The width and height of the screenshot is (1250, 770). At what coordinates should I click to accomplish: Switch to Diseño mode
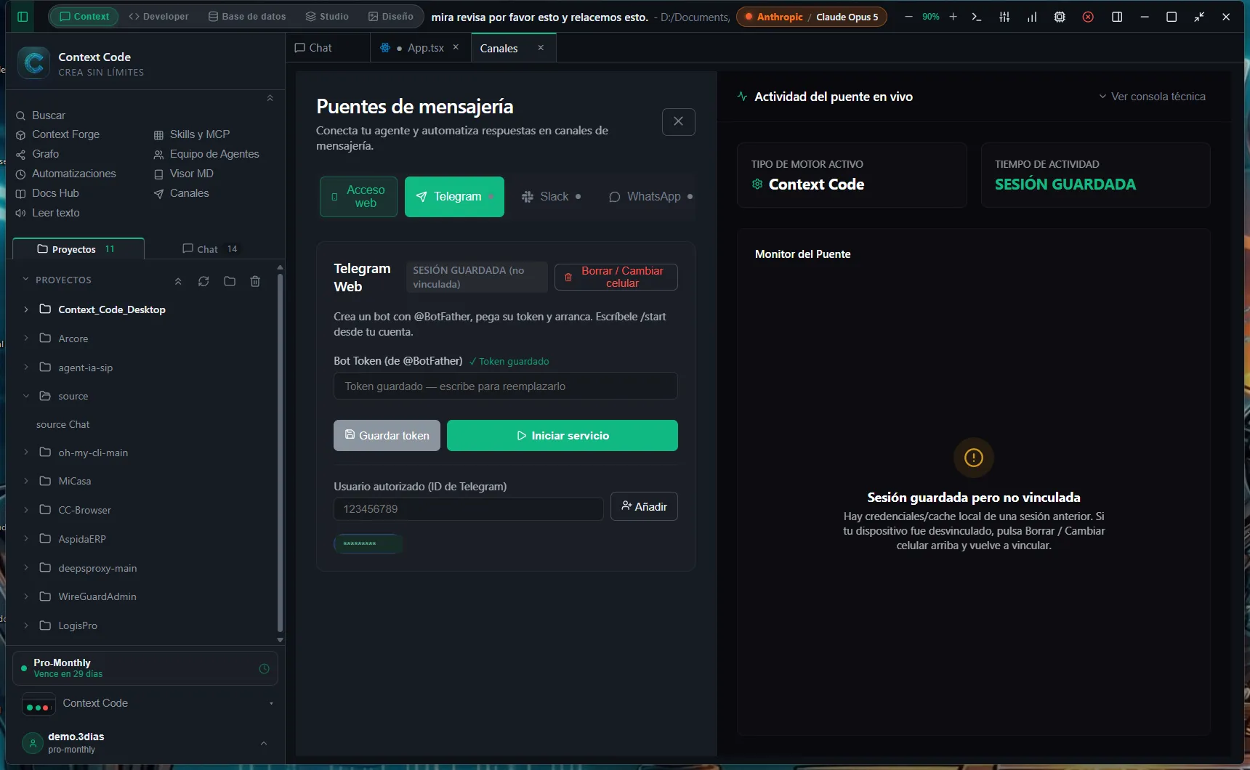pyautogui.click(x=391, y=17)
